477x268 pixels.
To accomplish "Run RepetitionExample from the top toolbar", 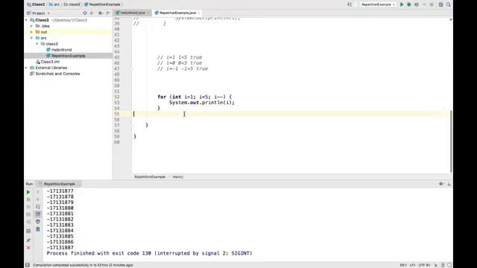I will 402,4.
